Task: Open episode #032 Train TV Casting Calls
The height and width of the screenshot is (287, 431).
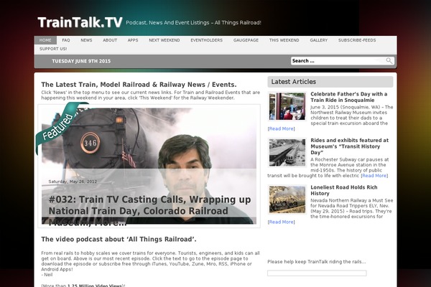Action: pos(149,211)
